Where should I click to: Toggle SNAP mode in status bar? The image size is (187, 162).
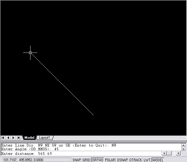click(76, 160)
